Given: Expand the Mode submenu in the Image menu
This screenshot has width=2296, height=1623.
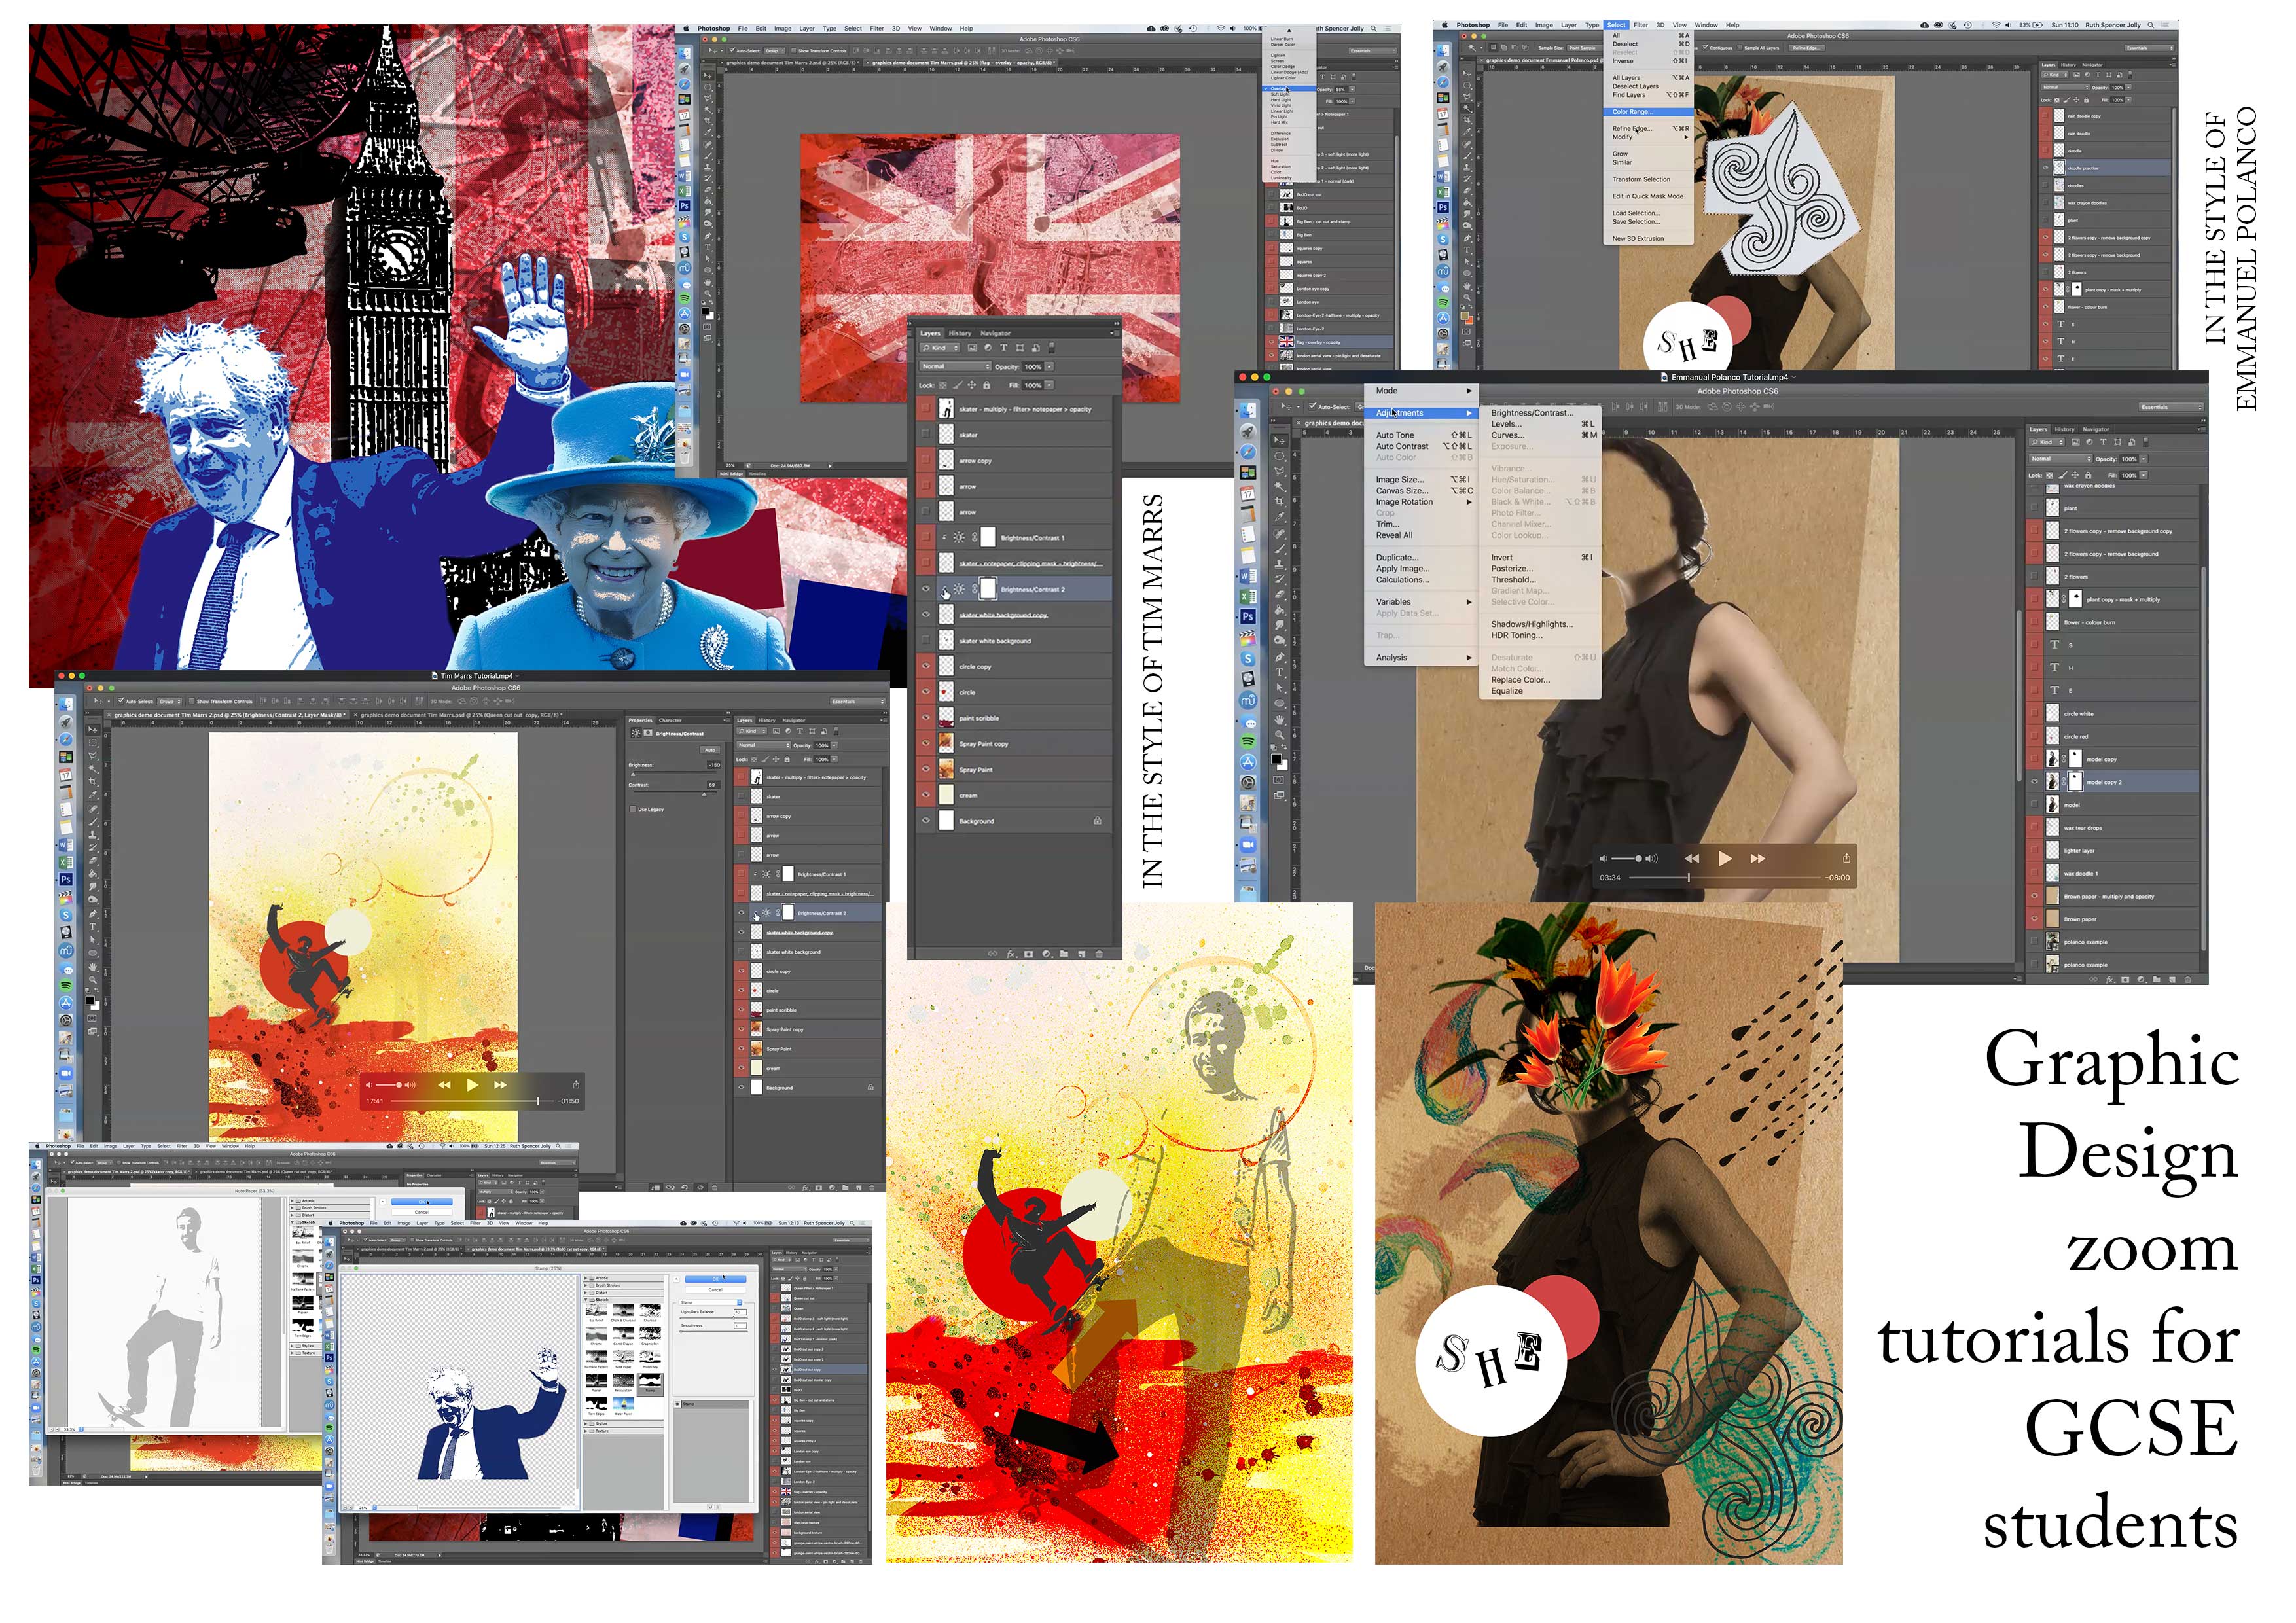Looking at the screenshot, I should tap(1423, 391).
